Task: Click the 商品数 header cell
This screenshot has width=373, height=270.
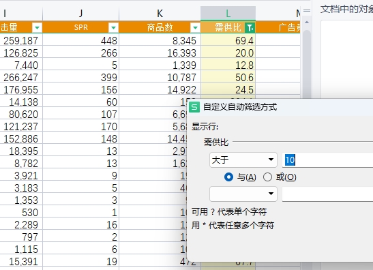Action: point(160,27)
